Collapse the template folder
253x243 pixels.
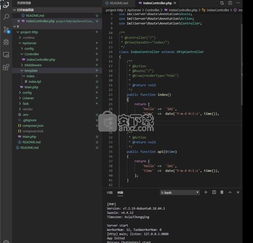[x=57, y=71]
